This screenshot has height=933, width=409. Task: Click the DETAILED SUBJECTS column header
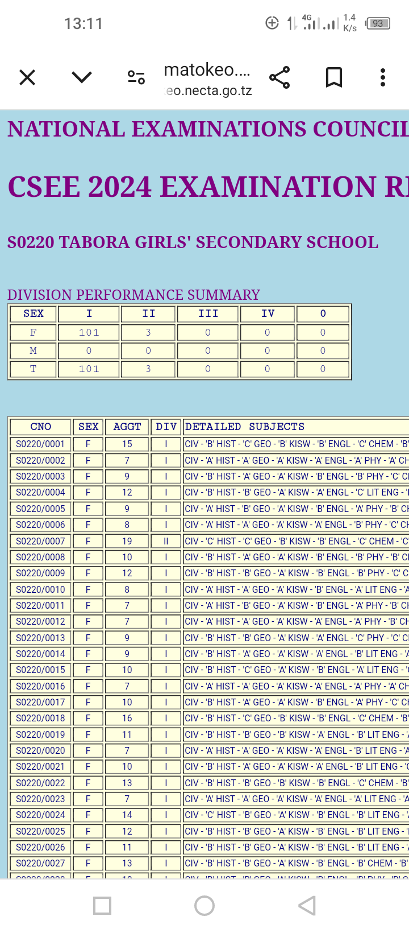click(x=297, y=427)
